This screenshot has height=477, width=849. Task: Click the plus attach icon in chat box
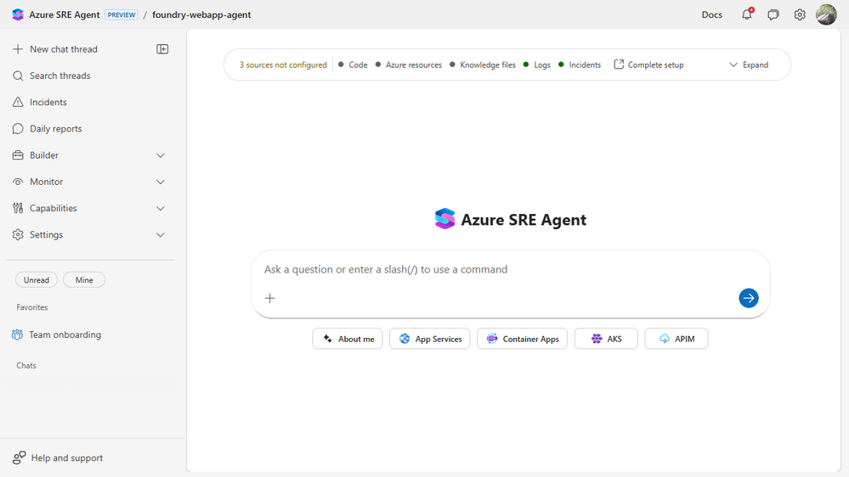coord(270,298)
